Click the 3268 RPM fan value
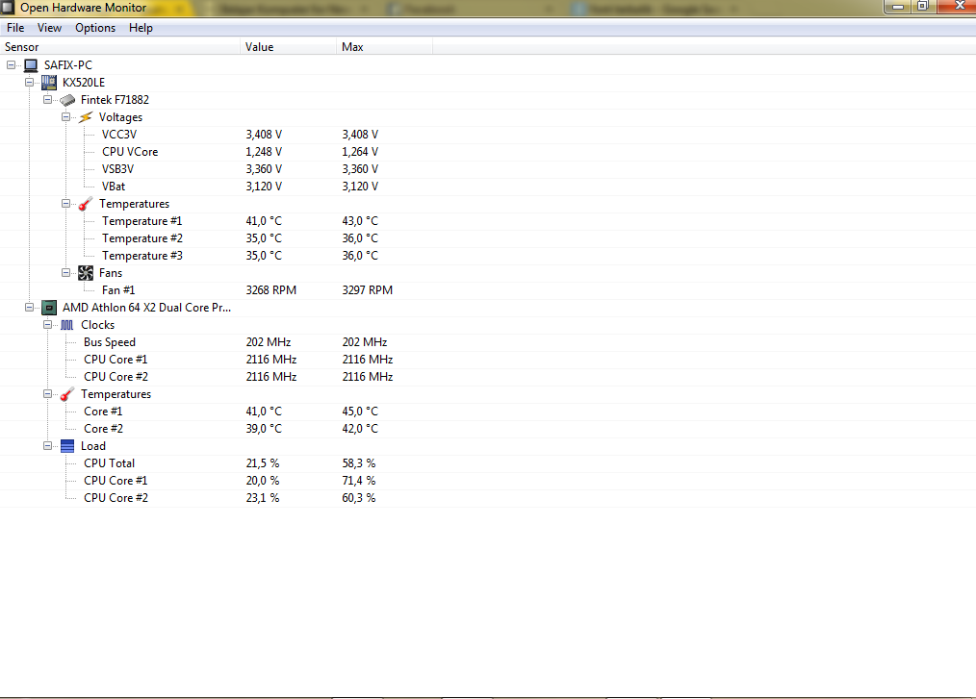 click(270, 290)
